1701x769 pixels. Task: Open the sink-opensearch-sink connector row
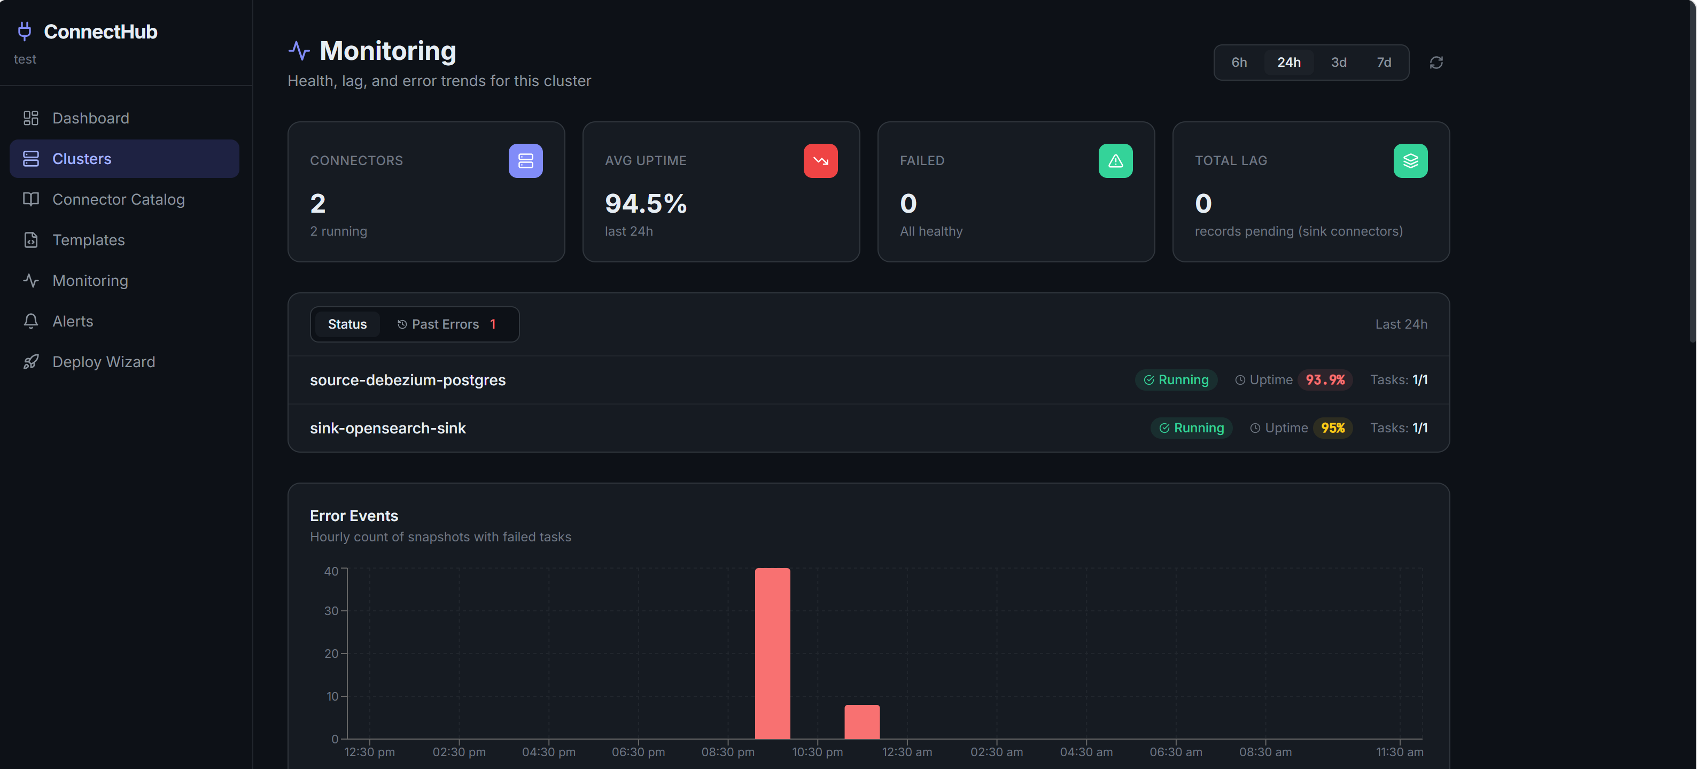[868, 428]
